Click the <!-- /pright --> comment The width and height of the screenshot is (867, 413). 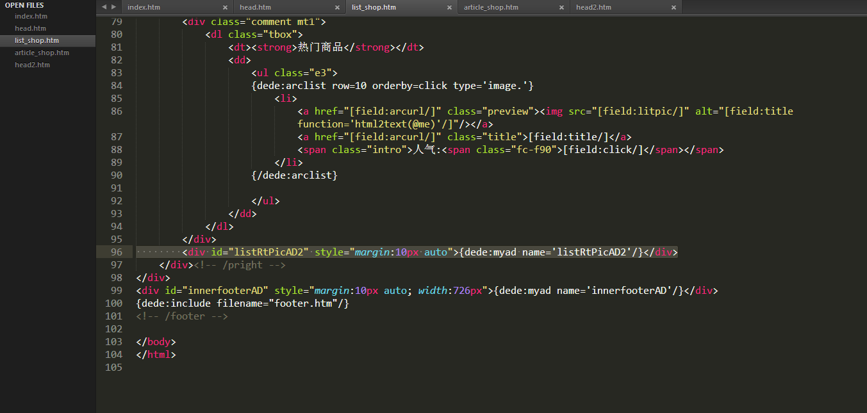coord(240,265)
